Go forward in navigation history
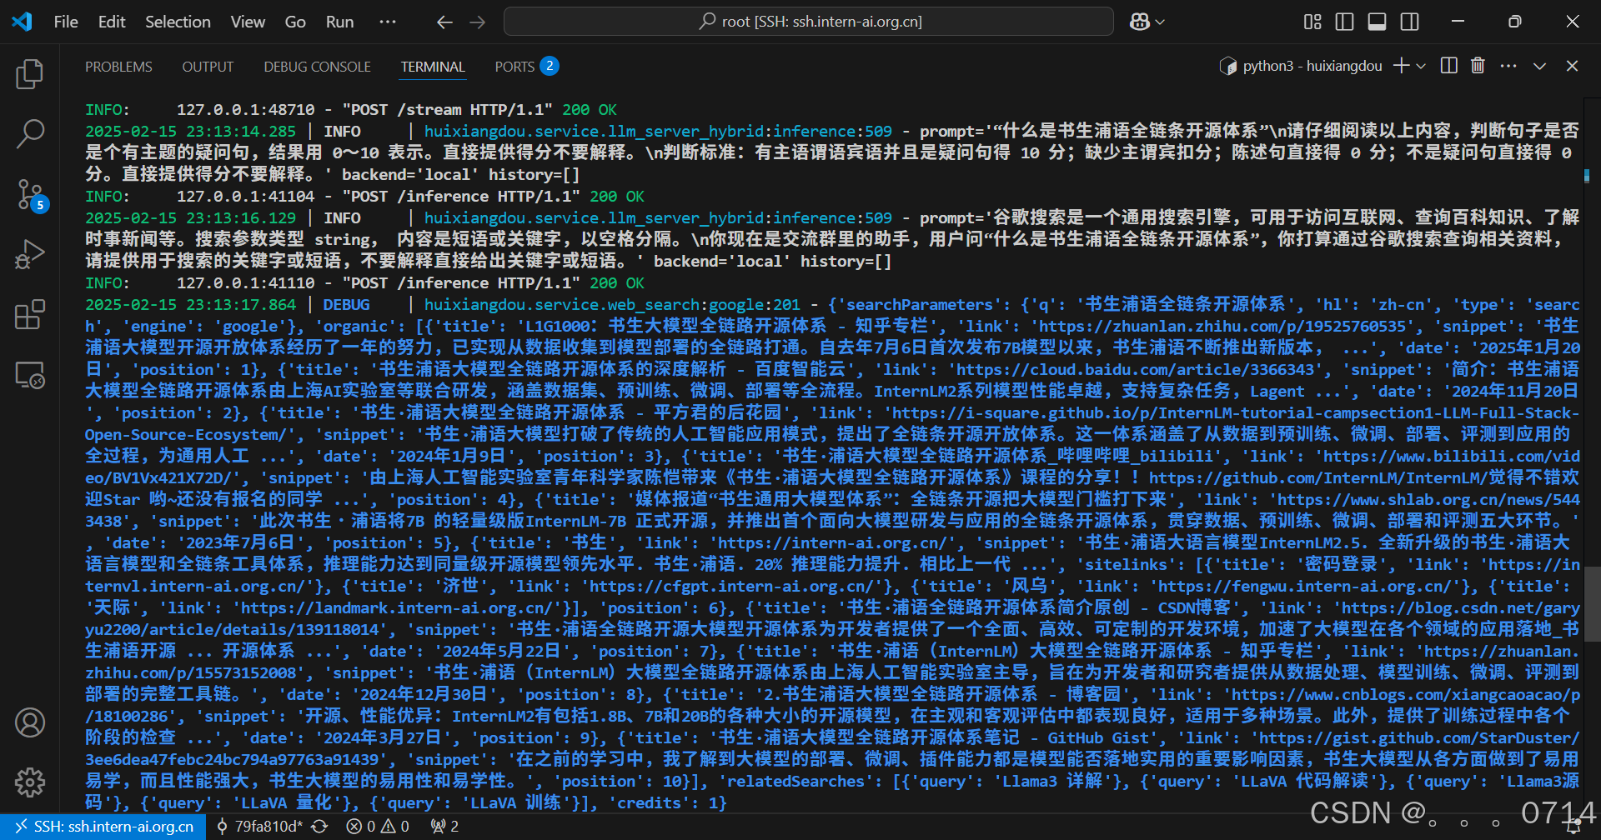The height and width of the screenshot is (840, 1601). point(478,22)
